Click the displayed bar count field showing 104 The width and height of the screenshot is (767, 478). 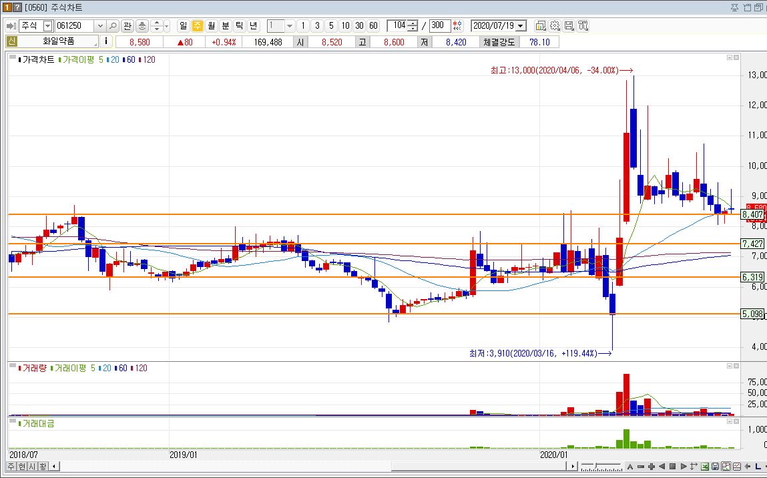(397, 25)
